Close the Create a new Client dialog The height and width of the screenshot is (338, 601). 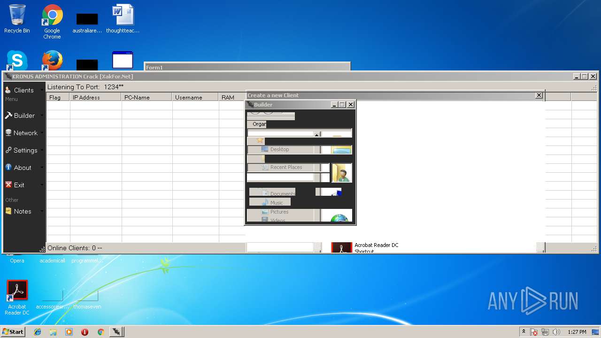(x=539, y=95)
